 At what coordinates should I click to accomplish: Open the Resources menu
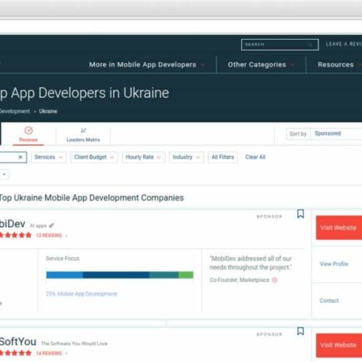pos(340,65)
